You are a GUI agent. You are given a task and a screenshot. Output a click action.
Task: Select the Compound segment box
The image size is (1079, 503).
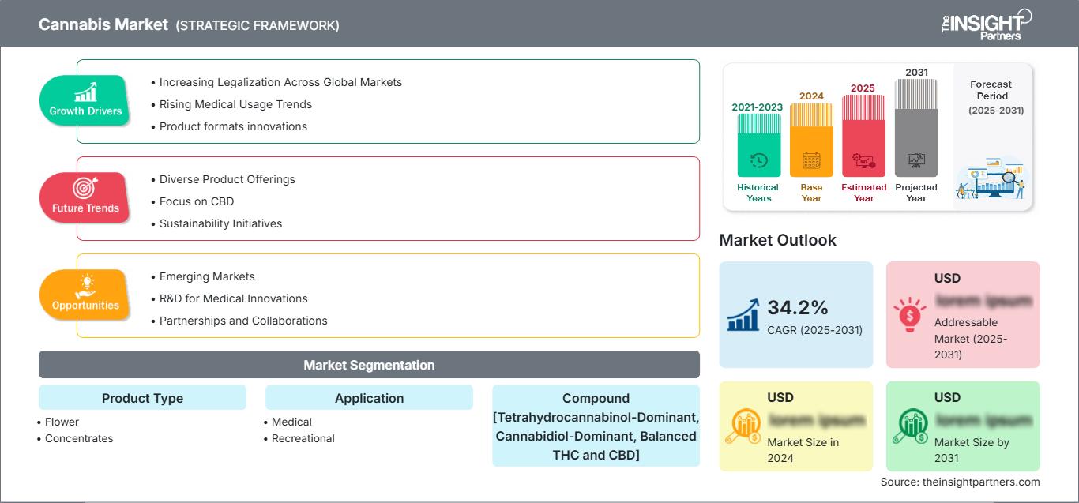click(x=596, y=426)
